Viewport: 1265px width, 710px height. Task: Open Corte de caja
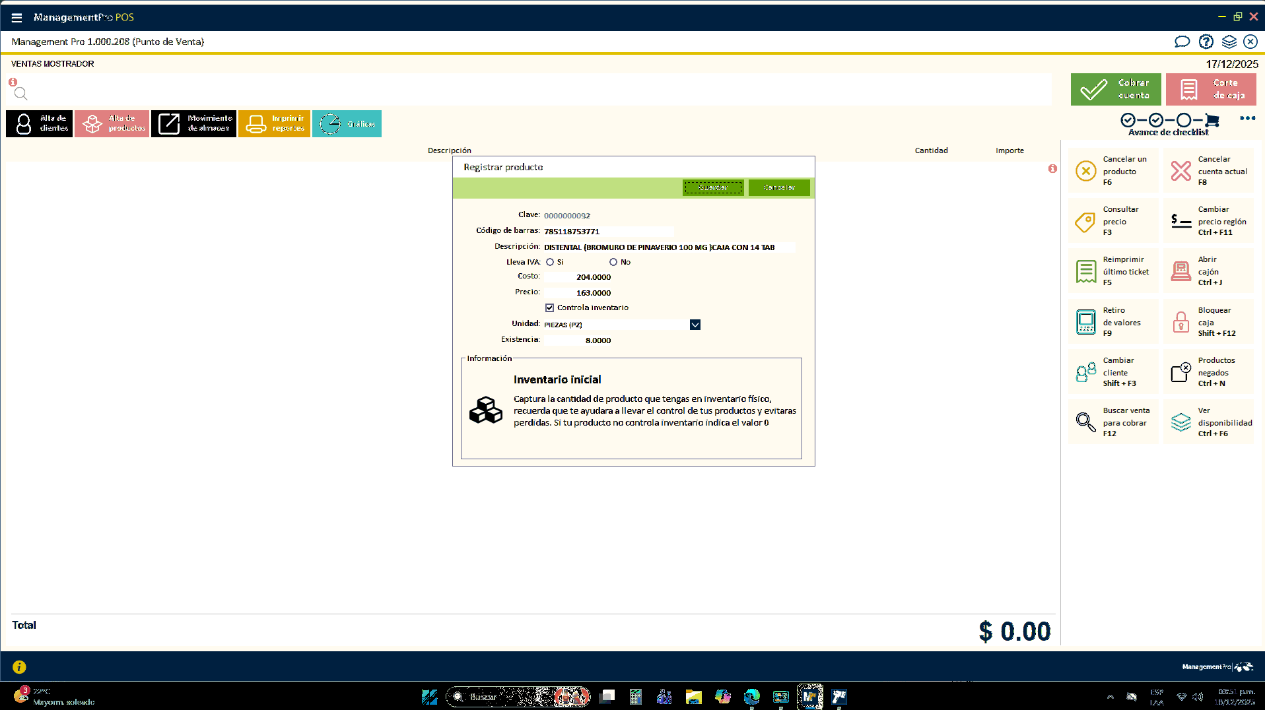point(1210,89)
